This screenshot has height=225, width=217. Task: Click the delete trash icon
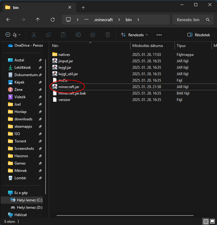tap(108, 35)
